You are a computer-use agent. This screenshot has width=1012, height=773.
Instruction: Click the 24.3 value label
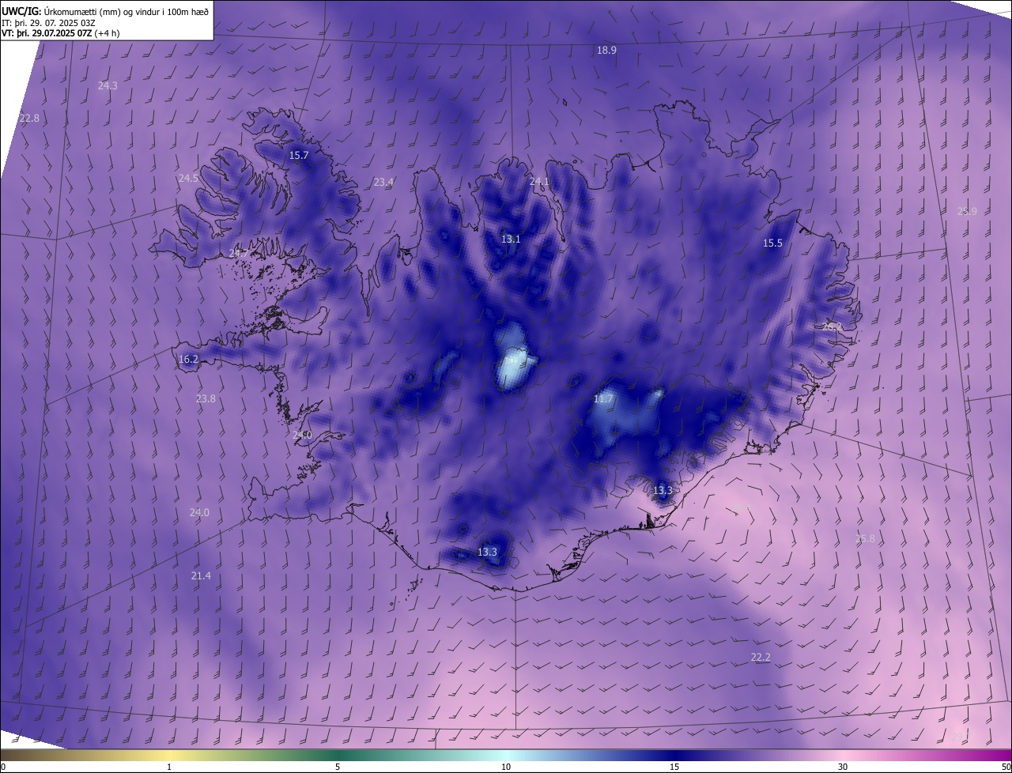point(108,85)
